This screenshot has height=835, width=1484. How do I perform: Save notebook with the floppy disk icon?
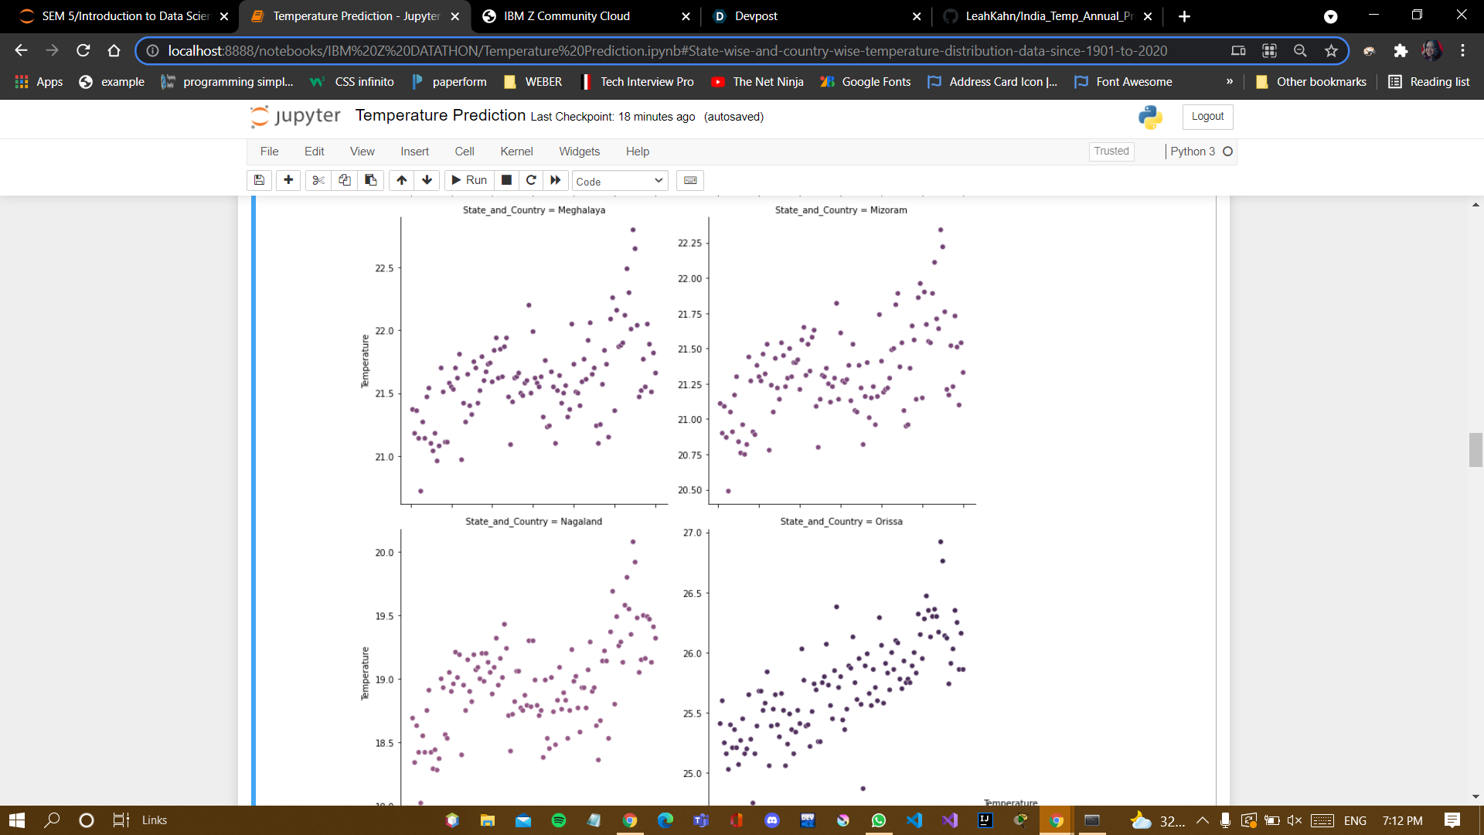click(259, 180)
